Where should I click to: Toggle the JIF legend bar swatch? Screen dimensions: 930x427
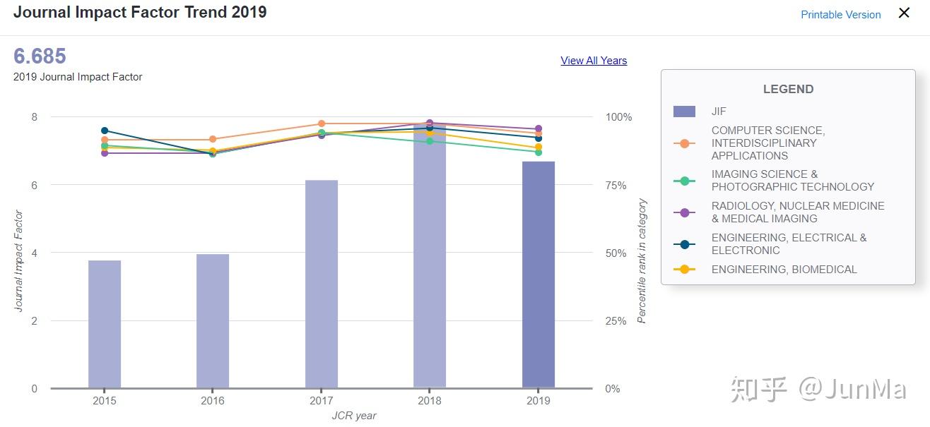point(684,111)
